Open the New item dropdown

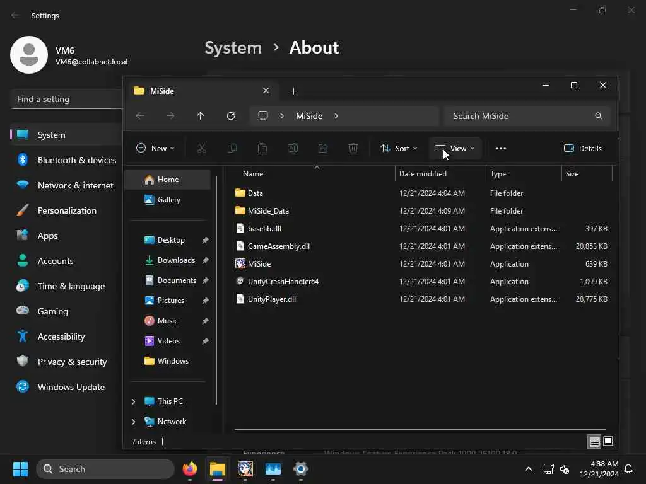point(155,149)
